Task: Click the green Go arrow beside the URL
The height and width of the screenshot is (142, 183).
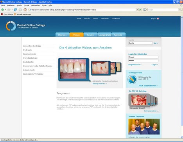Action: tap(140, 10)
